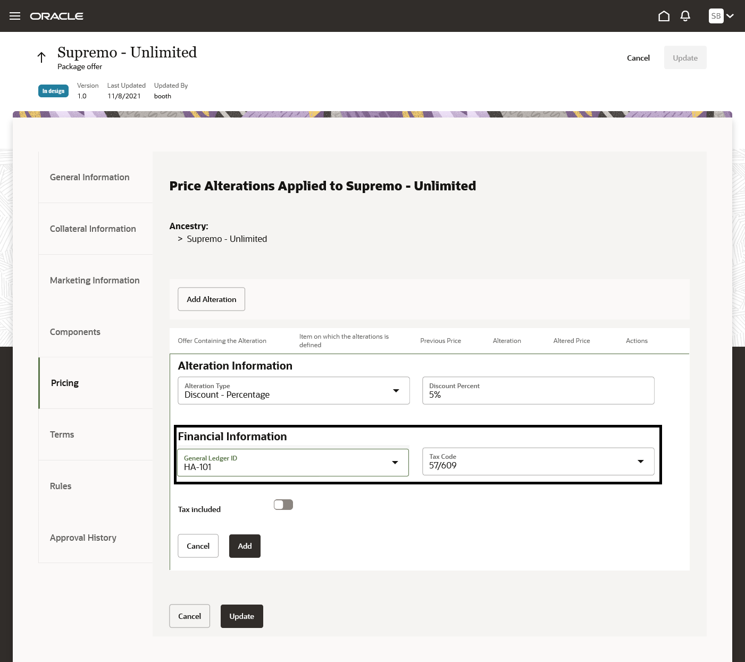The width and height of the screenshot is (745, 662).
Task: Go to the Rules tab
Action: (x=96, y=486)
